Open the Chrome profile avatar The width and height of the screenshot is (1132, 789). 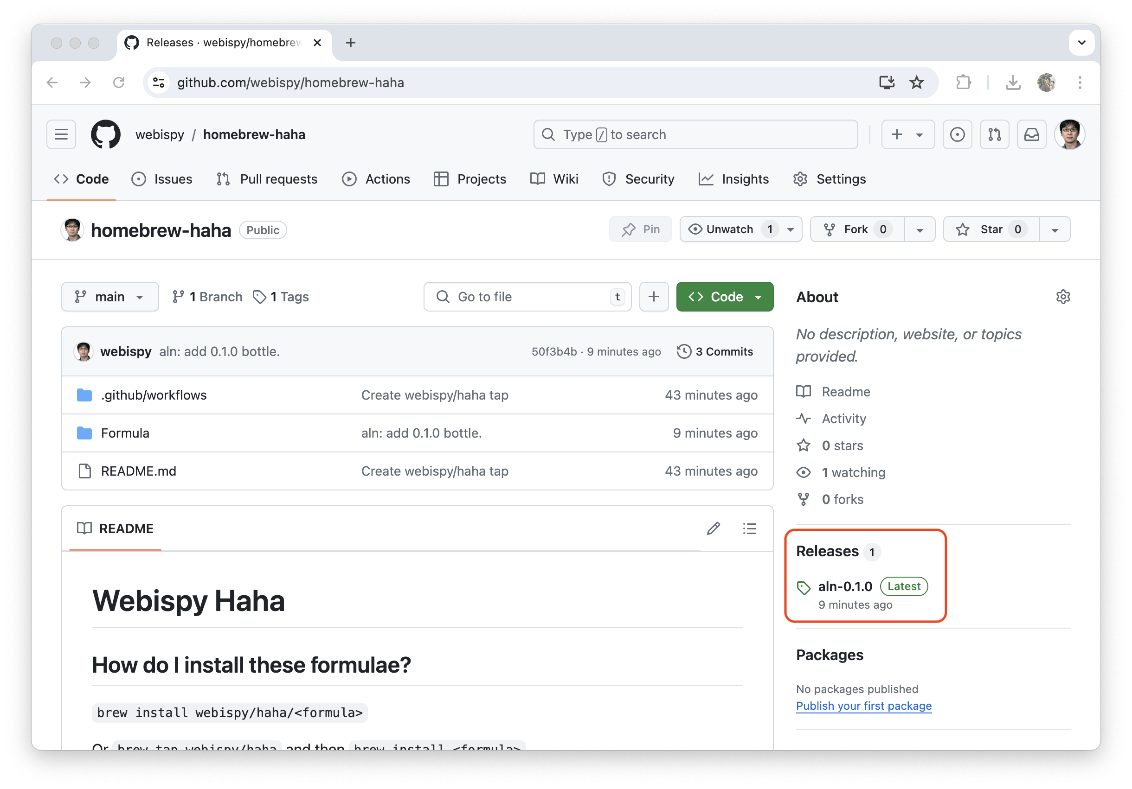(1046, 82)
